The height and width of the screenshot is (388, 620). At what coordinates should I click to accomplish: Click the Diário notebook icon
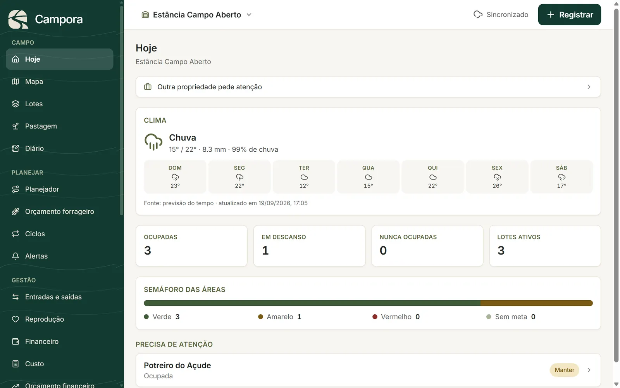coord(15,148)
